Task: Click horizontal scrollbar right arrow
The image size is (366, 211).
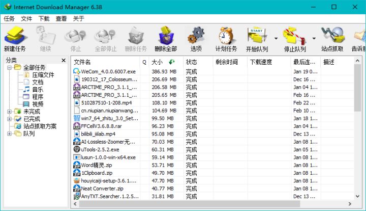Action: pyautogui.click(x=350, y=204)
